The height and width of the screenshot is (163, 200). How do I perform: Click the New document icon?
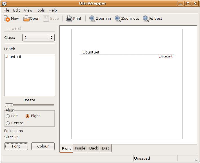[7, 19]
